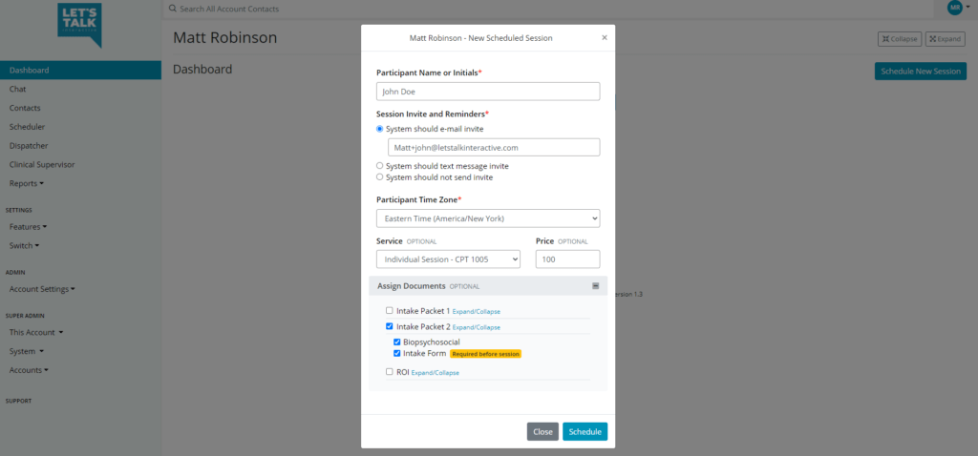Open Dashboard in the sidebar
The height and width of the screenshot is (456, 978).
[x=80, y=71]
